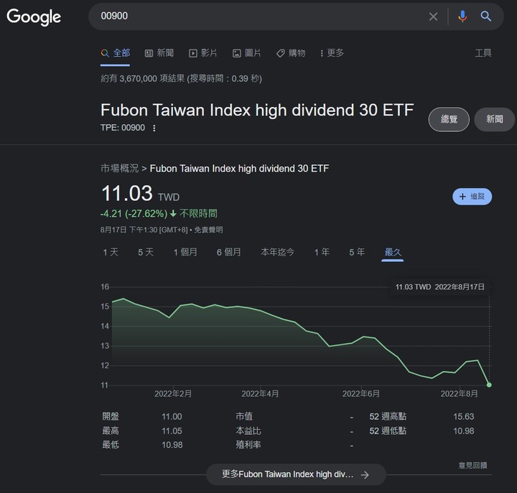Image resolution: width=517 pixels, height=493 pixels.
Task: Select the 1 year chart range
Action: click(322, 252)
